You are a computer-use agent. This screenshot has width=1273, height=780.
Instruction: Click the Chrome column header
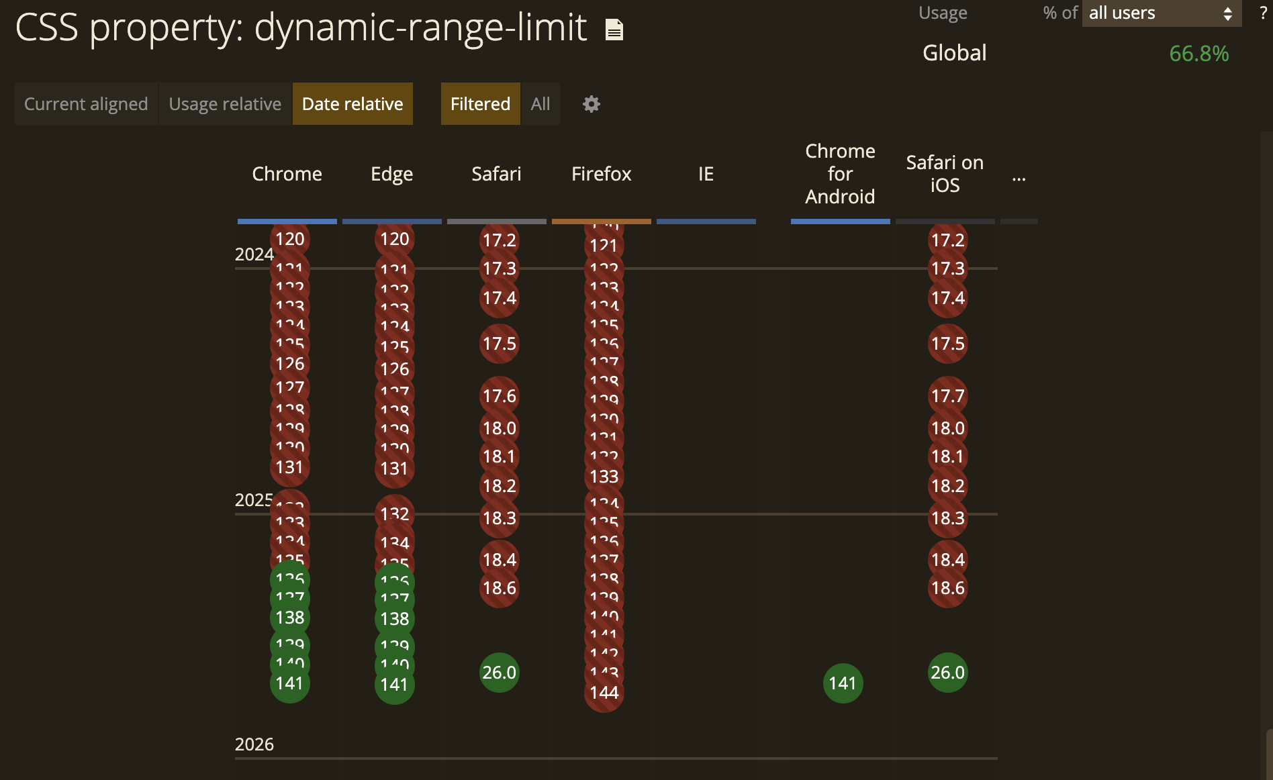[x=287, y=174]
